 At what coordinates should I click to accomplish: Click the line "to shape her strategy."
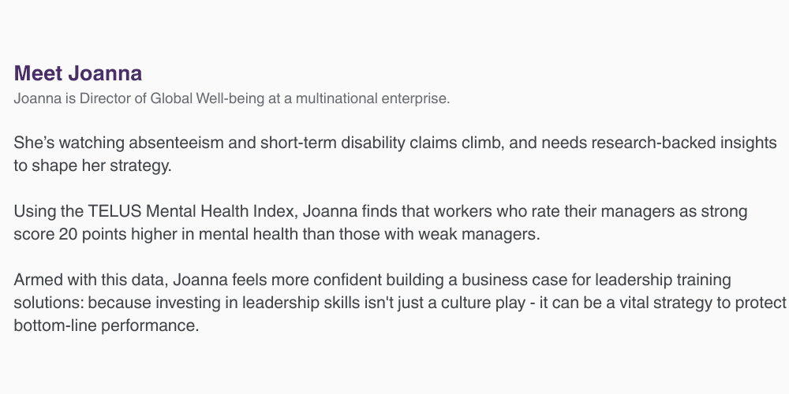[x=92, y=165]
